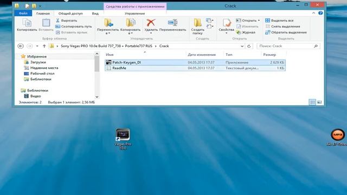Select the MP3 desktop icon
Image resolution: width=347 pixels, height=195 pixels.
(x=337, y=137)
